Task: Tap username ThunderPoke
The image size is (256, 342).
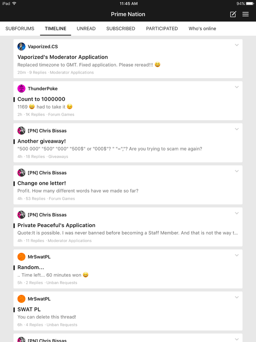Action: click(43, 89)
